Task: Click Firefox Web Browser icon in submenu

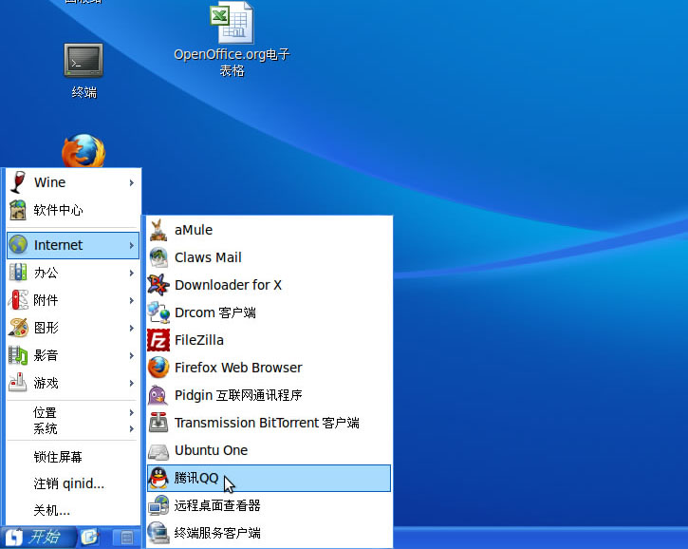Action: [x=158, y=368]
